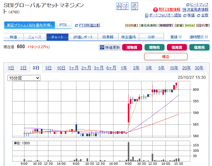Open the ヒートマップ popup link

click(x=197, y=4)
